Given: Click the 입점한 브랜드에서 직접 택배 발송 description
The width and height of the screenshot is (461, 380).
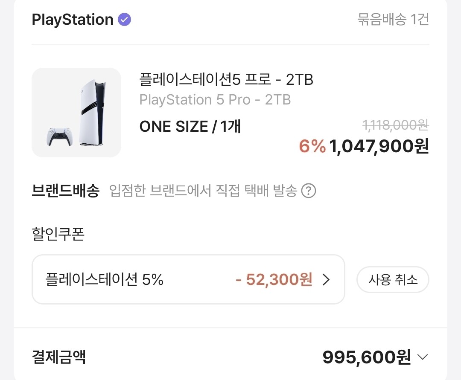Looking at the screenshot, I should [x=203, y=191].
